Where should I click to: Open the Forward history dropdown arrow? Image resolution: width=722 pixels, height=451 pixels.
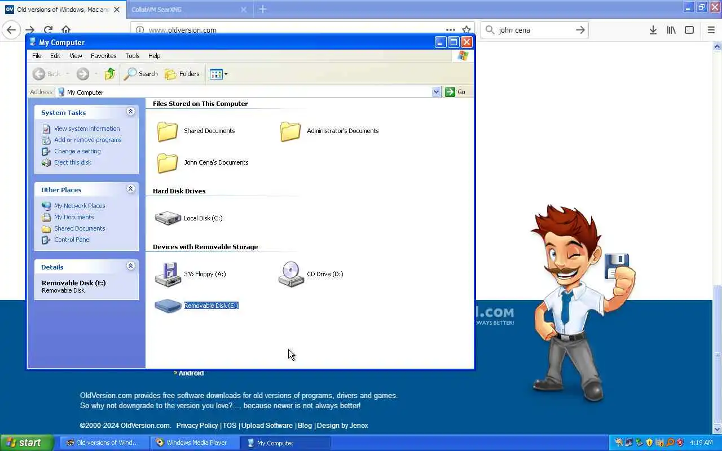click(96, 74)
